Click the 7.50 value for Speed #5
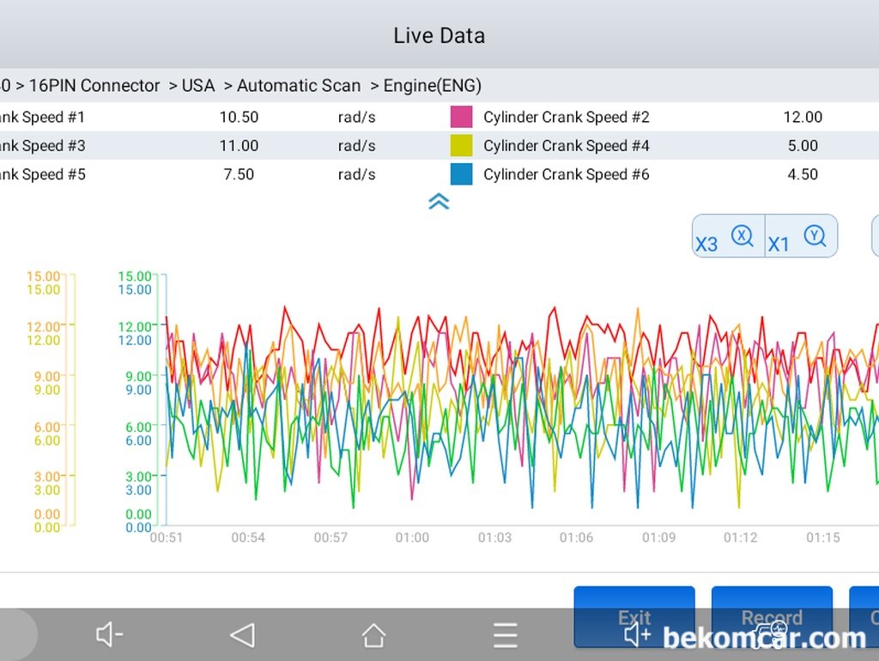879x661 pixels. [x=239, y=173]
